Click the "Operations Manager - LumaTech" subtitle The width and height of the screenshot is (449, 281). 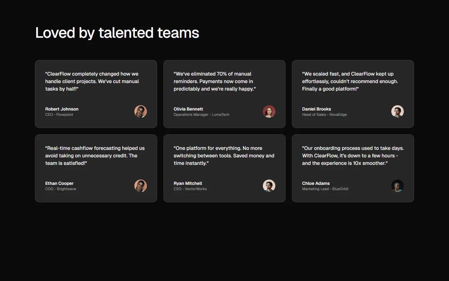[201, 115]
